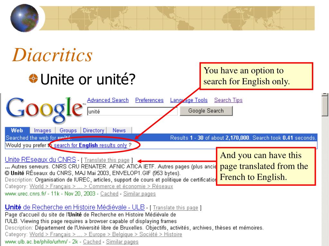Translate the Unite REseaux du CNRS page

(x=107, y=160)
